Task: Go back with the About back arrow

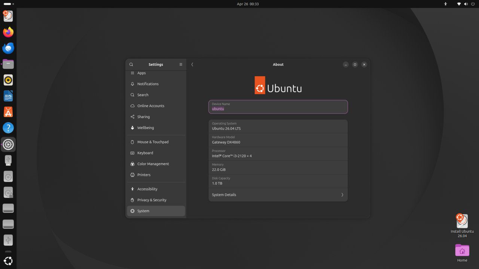Action: coord(192,64)
